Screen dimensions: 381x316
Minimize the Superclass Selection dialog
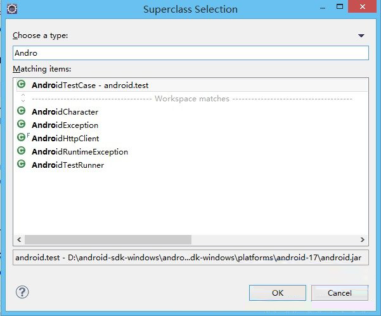tap(323, 8)
